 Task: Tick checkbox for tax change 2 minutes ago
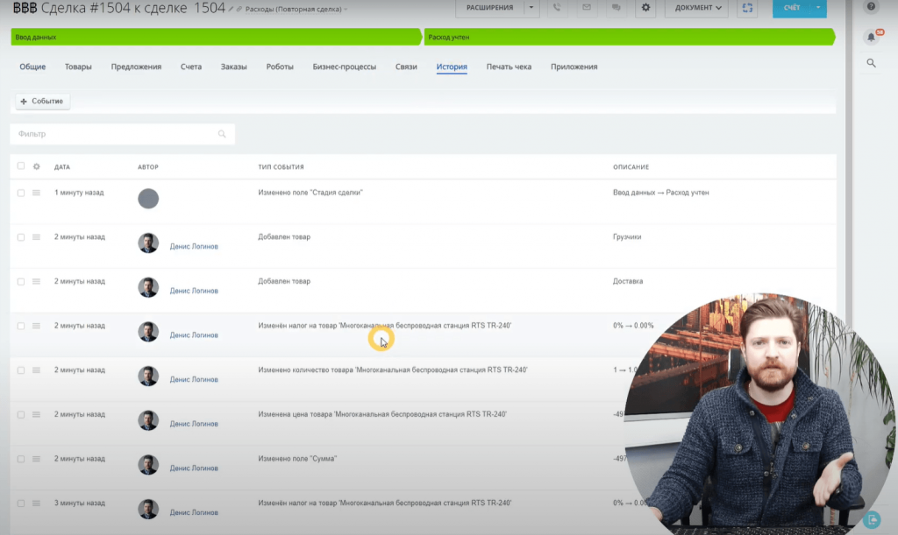tap(21, 326)
